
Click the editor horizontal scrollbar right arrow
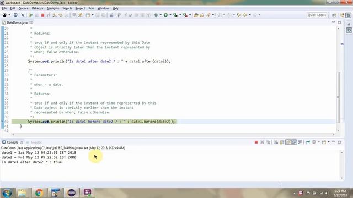pos(334,134)
